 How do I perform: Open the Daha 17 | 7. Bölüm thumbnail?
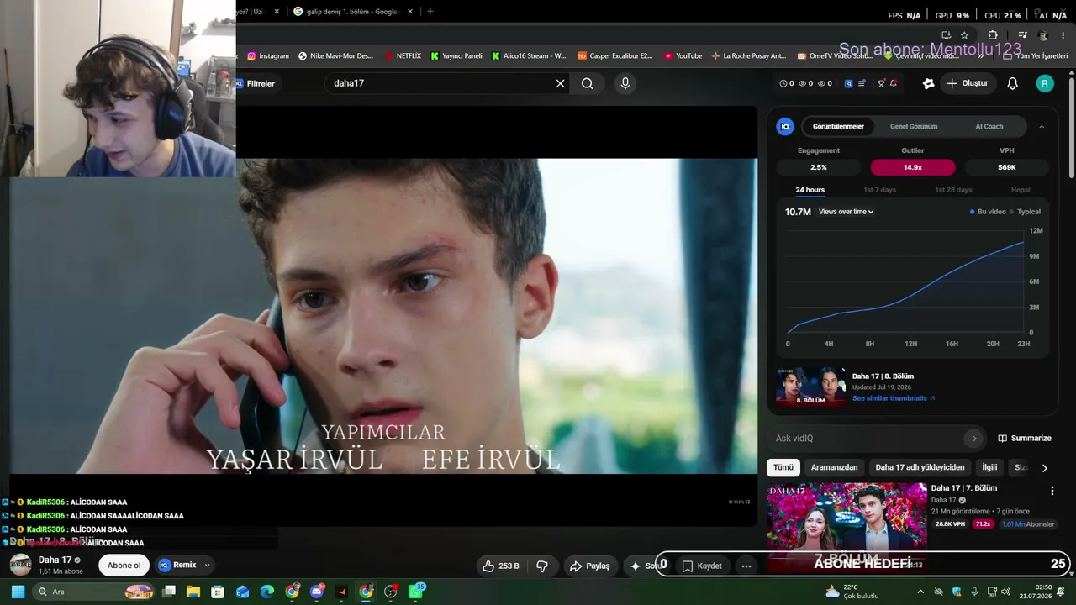[847, 526]
